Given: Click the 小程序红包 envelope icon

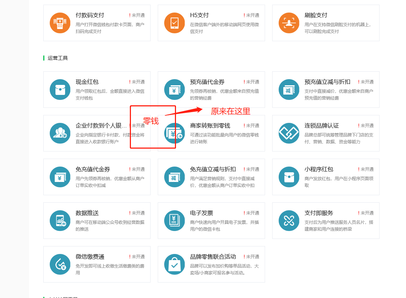Looking at the screenshot, I should tap(289, 177).
